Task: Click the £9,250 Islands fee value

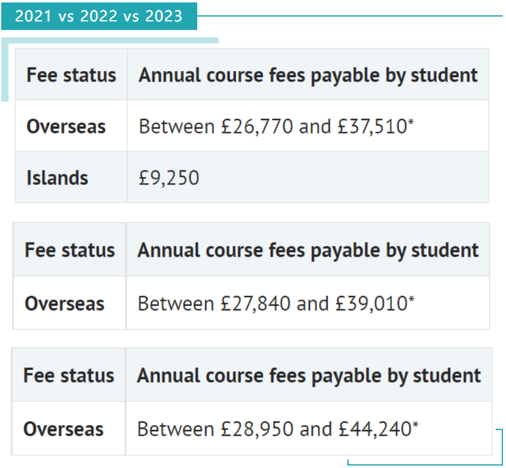Action: click(169, 178)
